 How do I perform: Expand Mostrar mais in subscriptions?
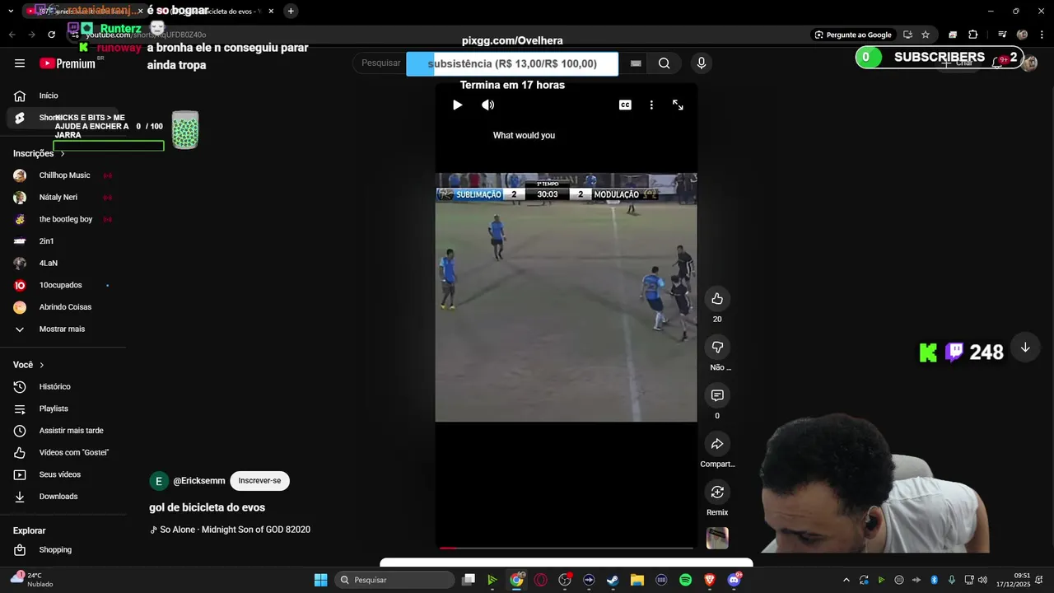pyautogui.click(x=63, y=329)
